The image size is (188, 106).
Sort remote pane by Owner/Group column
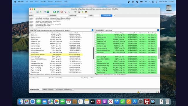coord(152,33)
